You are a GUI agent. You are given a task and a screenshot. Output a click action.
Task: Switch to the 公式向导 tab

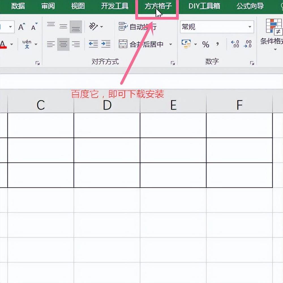[x=250, y=6]
